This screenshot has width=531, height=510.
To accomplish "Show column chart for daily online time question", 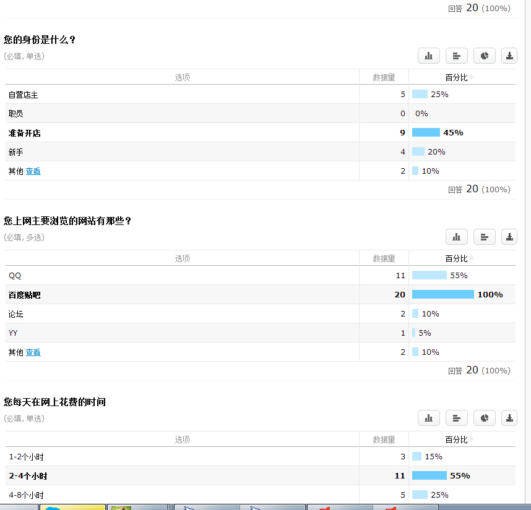I will click(428, 418).
